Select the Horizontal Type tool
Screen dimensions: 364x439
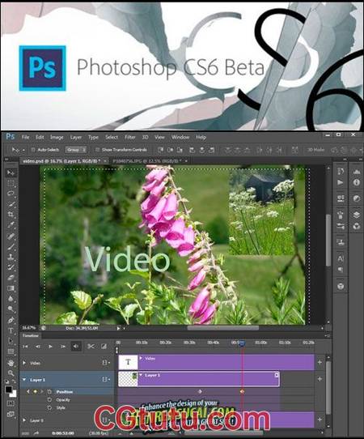coord(11,330)
